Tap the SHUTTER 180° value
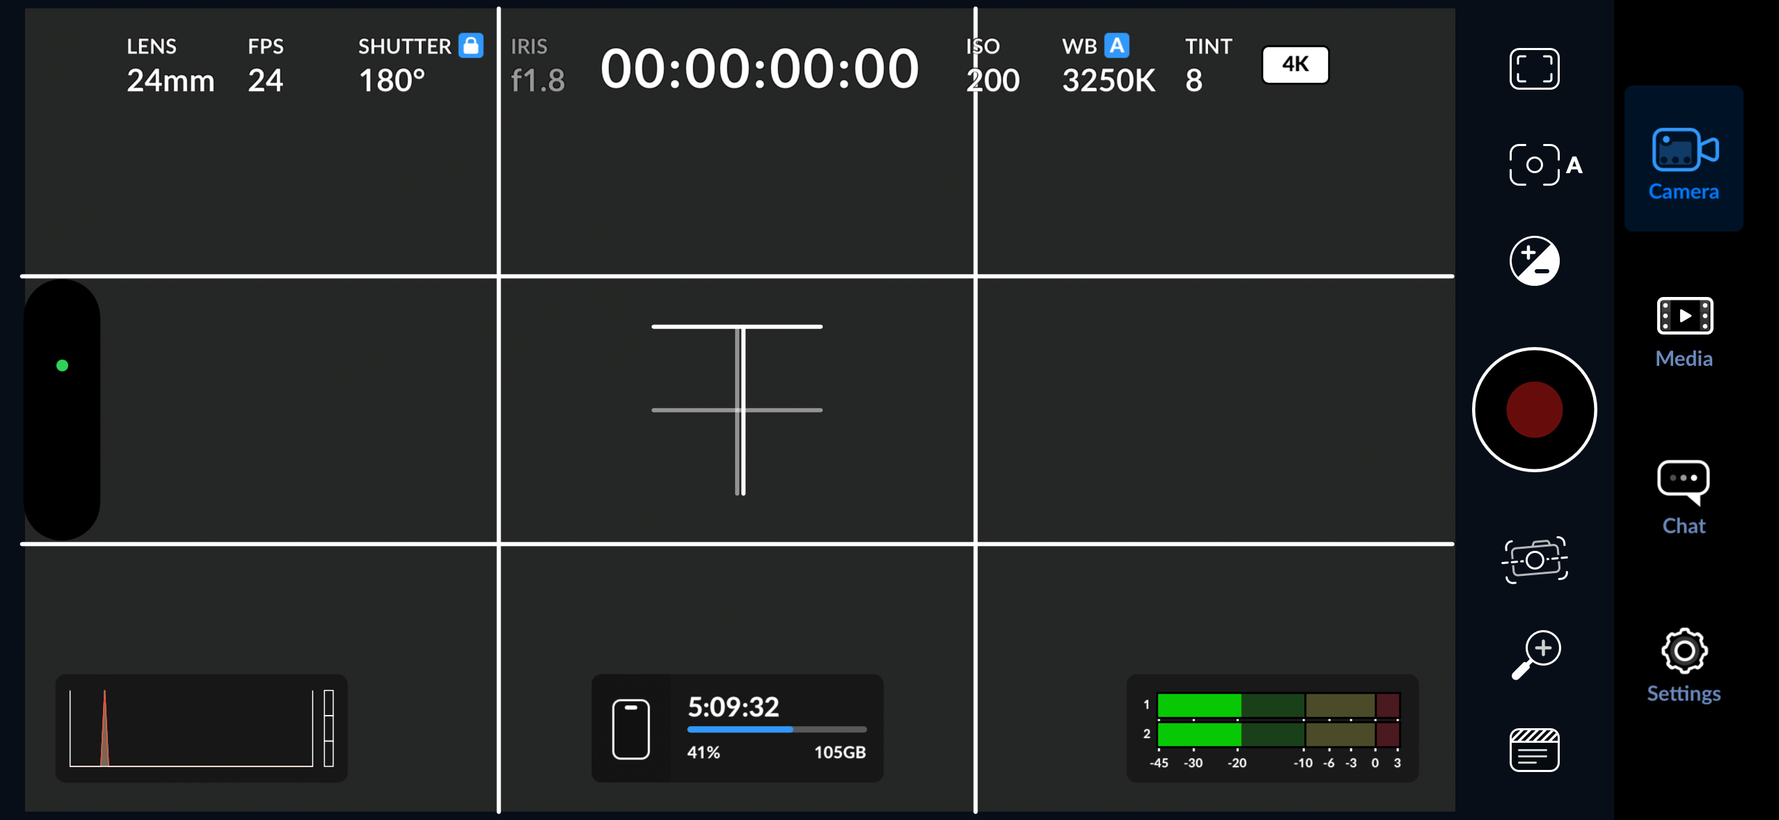 tap(392, 81)
